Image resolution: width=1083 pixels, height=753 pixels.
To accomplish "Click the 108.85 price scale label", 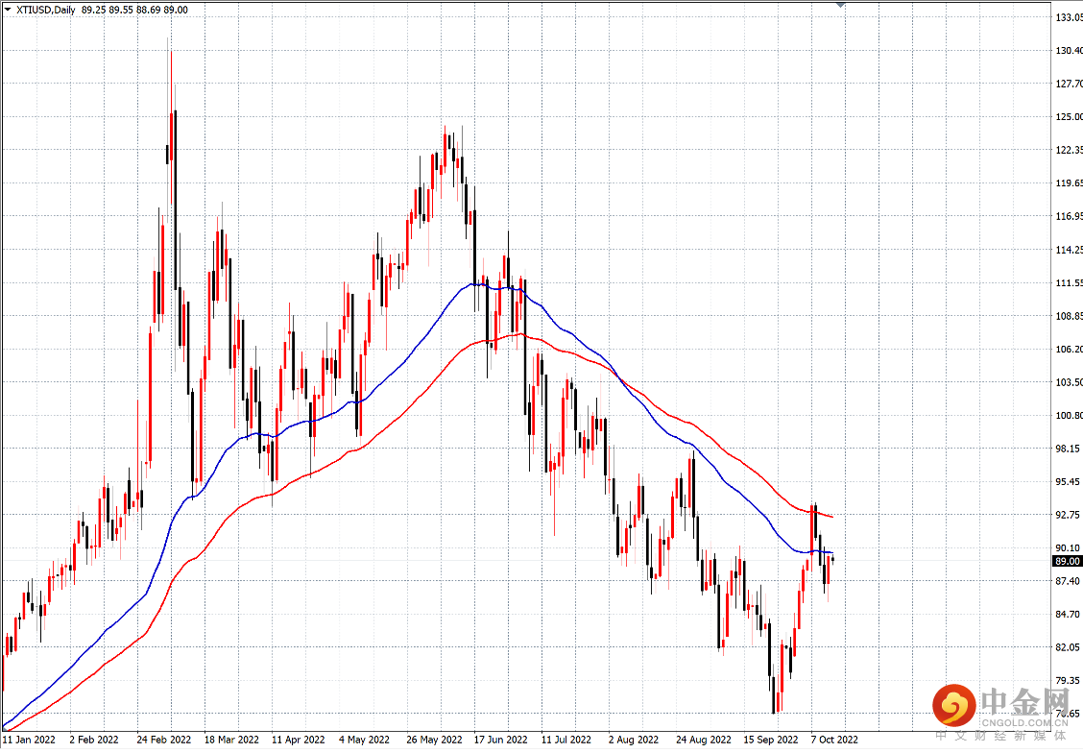I will coord(1070,316).
